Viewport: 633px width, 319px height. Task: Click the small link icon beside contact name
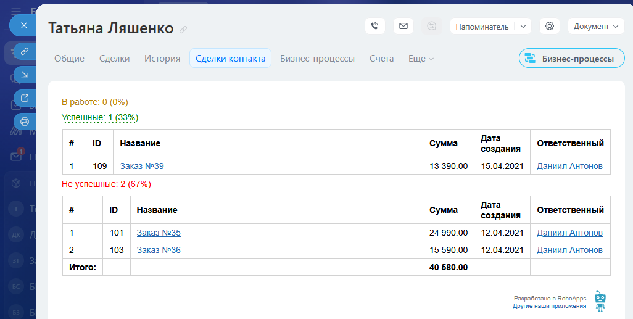(183, 30)
